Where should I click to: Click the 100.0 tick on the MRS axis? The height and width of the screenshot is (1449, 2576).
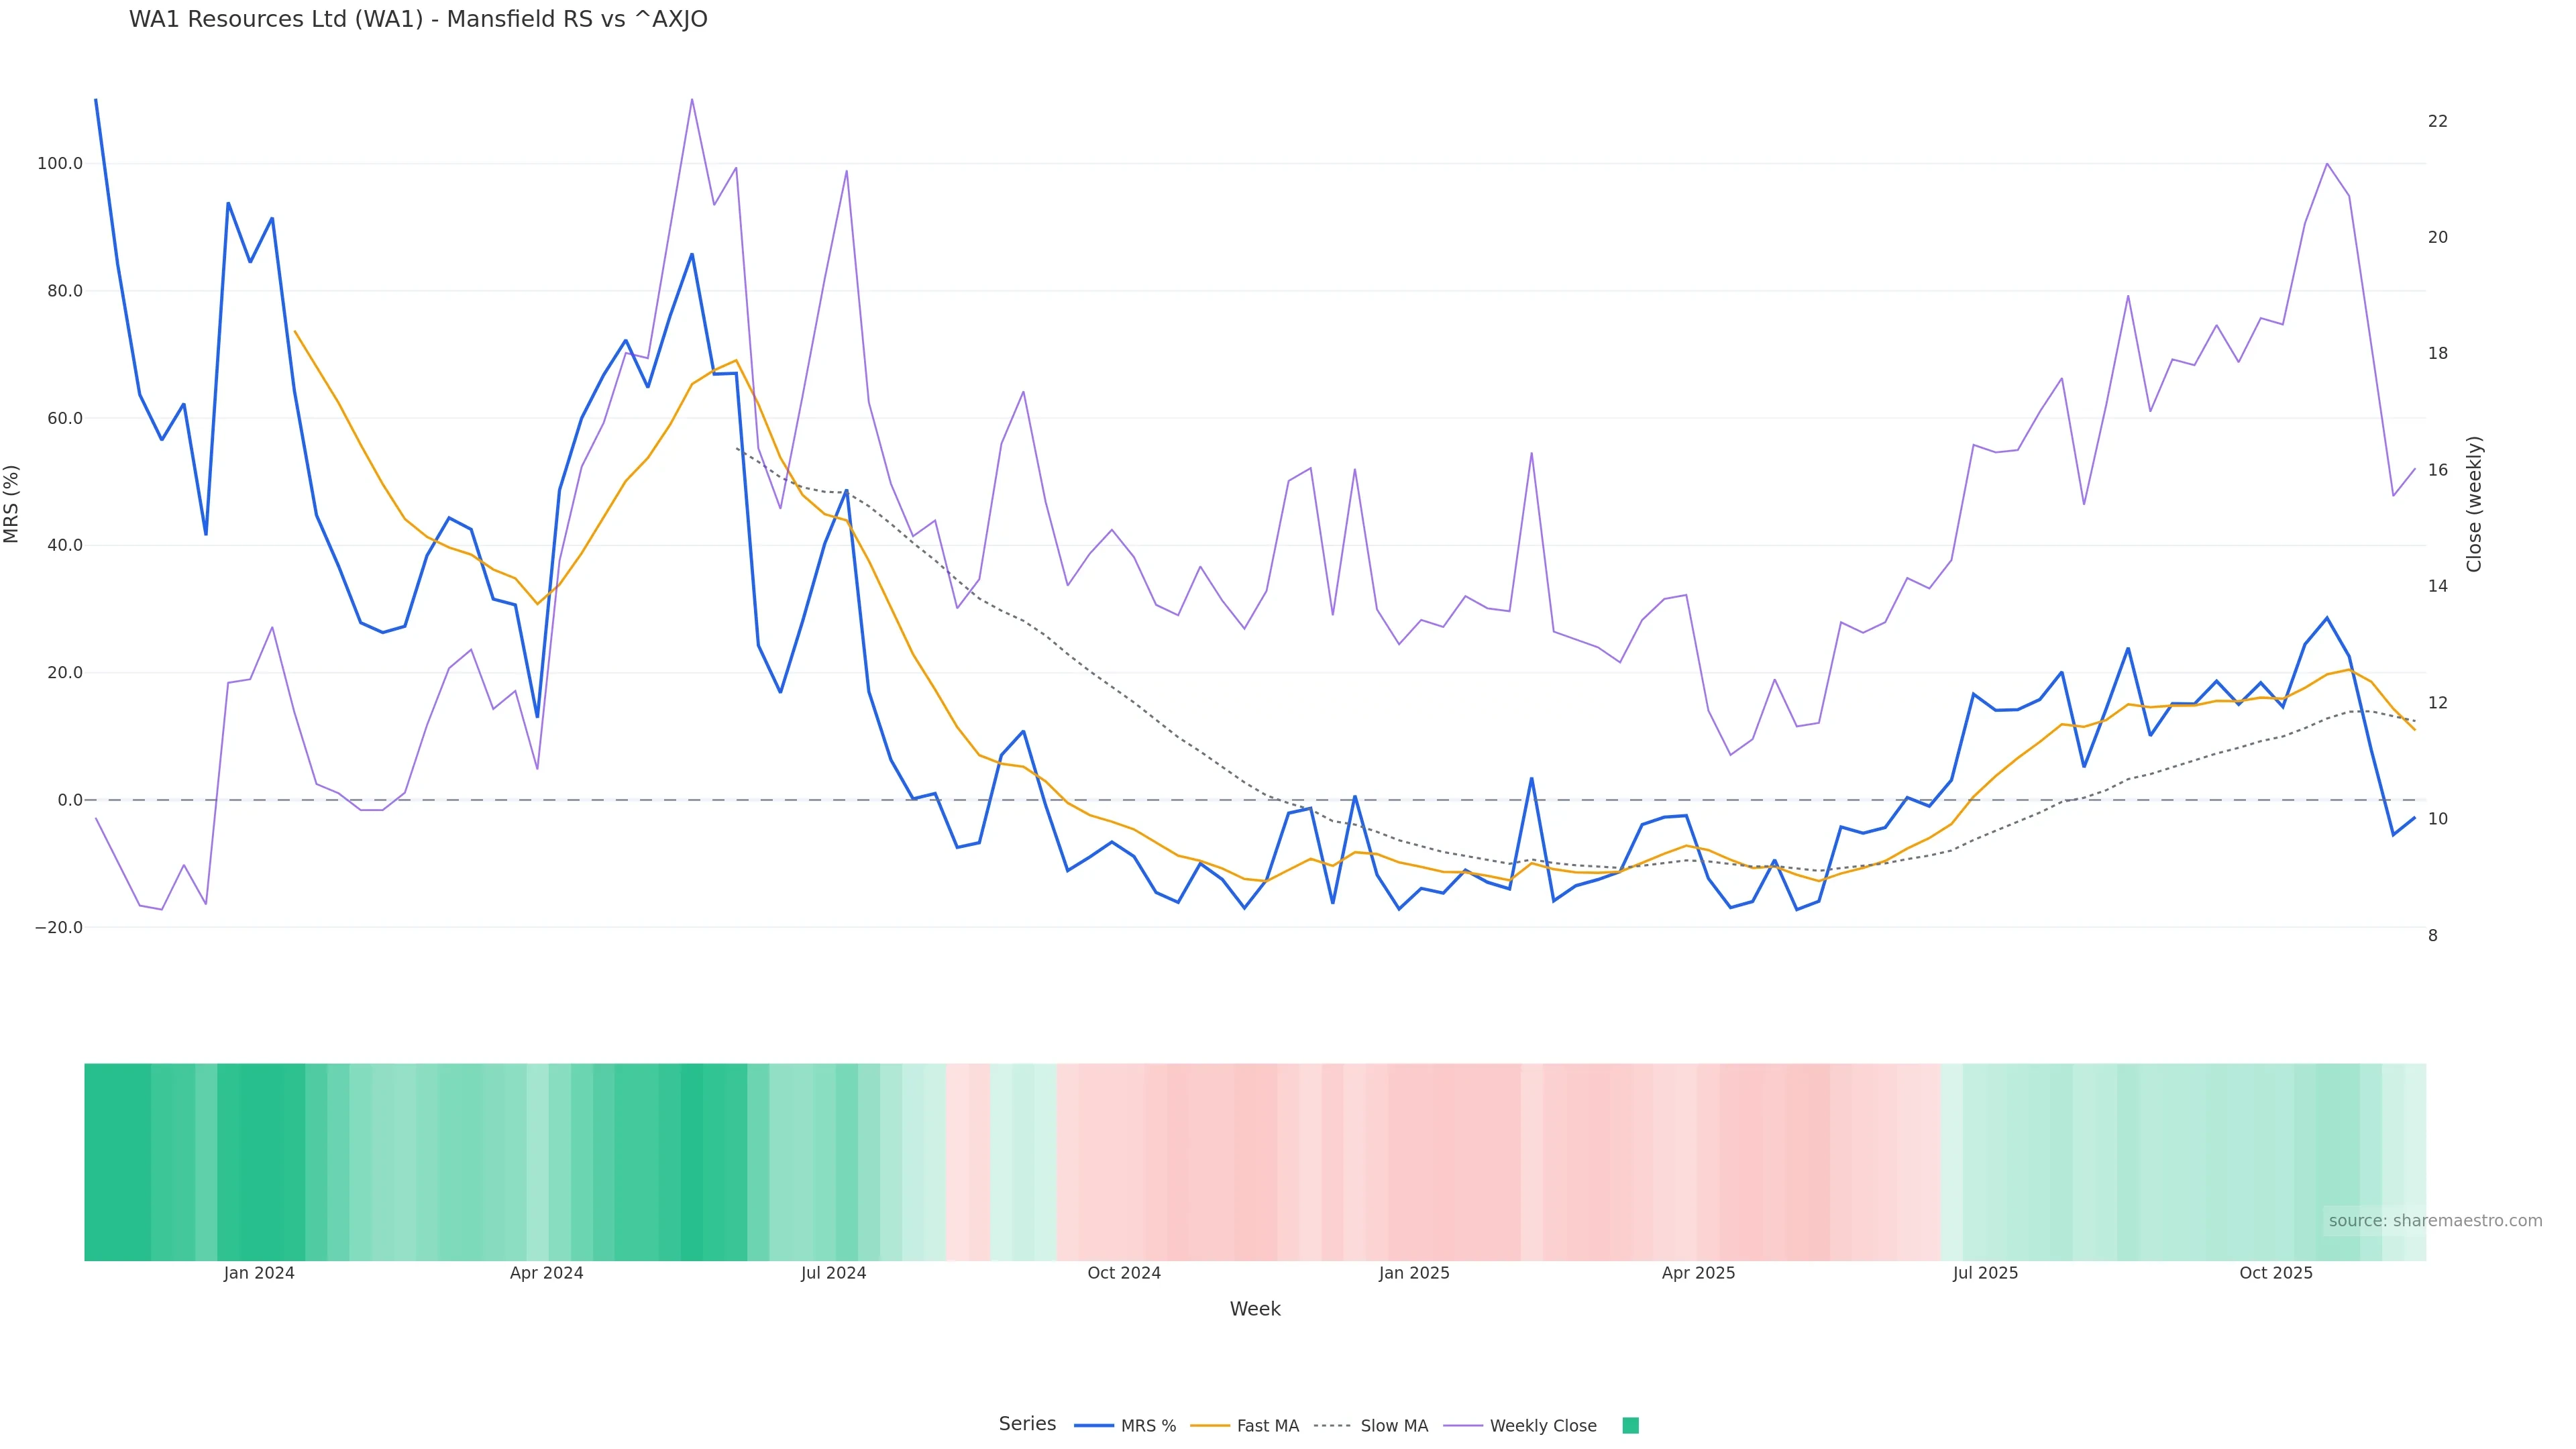(x=60, y=164)
